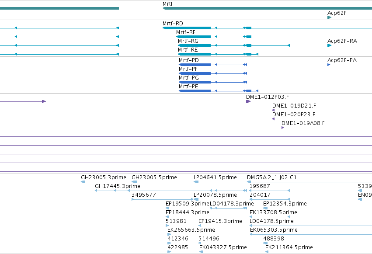This screenshot has height=254, width=372.
Task: Select the DME1-019D21.F feature label
Action: (x=294, y=106)
